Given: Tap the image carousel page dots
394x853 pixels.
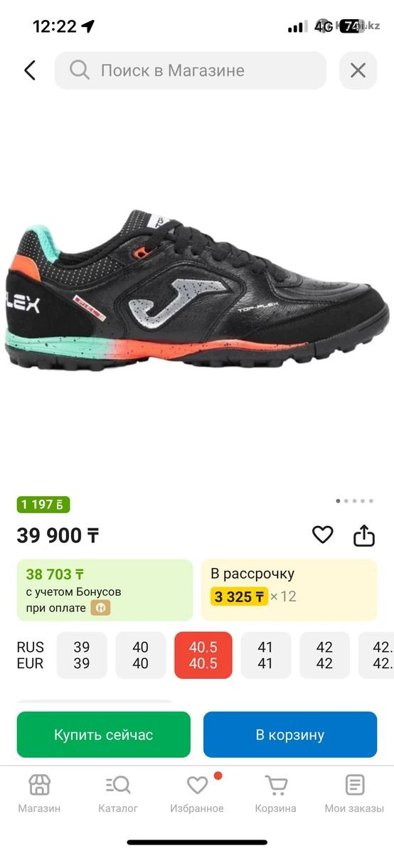Looking at the screenshot, I should tap(354, 500).
